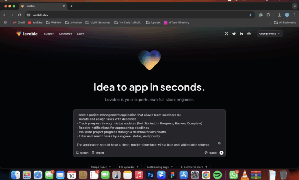Click the blue bookmark star icon

[x=250, y=15]
